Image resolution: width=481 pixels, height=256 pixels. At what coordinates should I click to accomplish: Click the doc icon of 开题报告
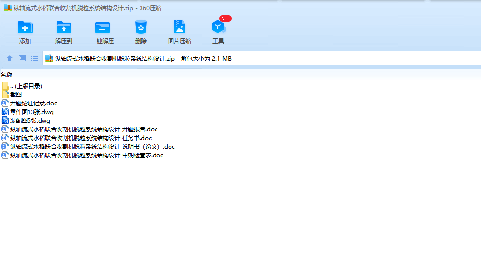point(5,129)
